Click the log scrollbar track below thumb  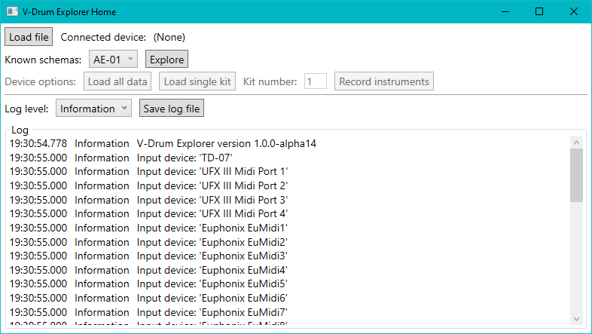coord(576,256)
